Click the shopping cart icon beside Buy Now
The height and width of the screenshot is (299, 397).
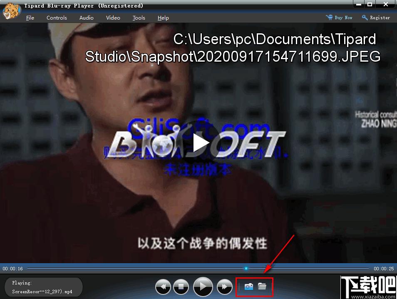tap(329, 17)
